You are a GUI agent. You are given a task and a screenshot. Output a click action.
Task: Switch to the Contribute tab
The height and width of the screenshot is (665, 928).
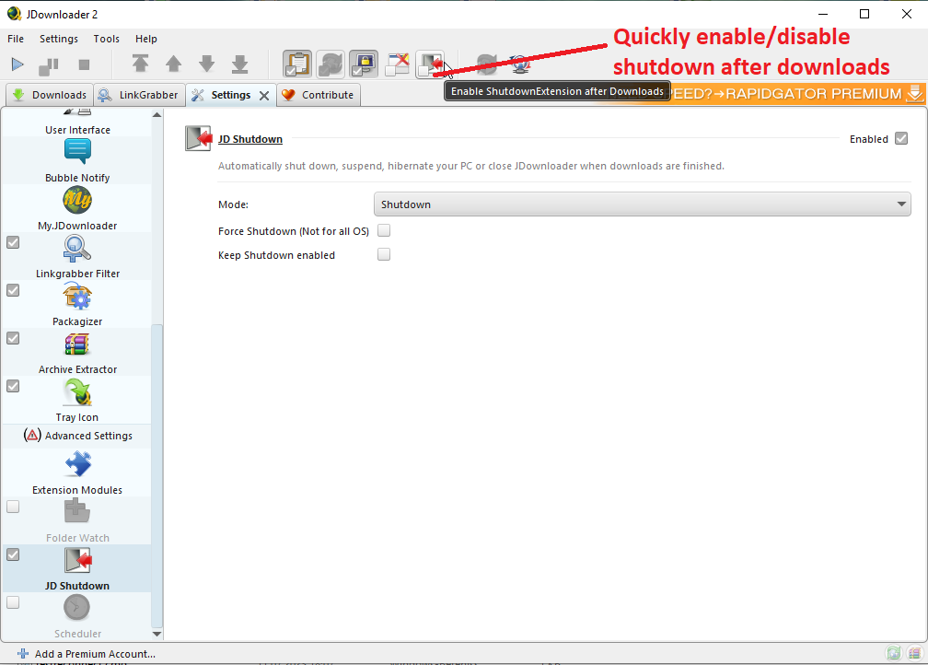click(318, 95)
